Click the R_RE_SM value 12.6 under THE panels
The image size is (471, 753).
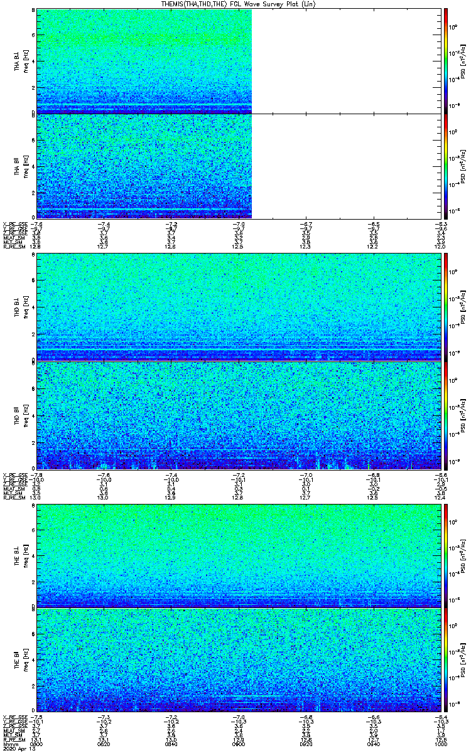[440, 740]
